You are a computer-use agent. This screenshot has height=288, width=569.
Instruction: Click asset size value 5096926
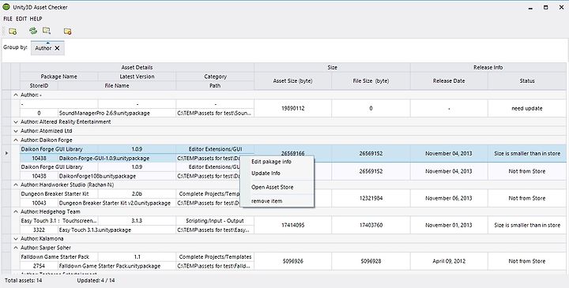coord(293,261)
